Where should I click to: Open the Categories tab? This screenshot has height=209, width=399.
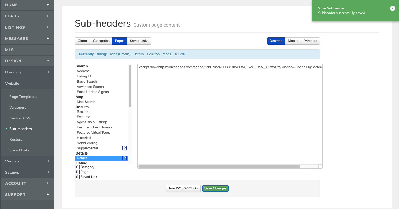(x=101, y=41)
